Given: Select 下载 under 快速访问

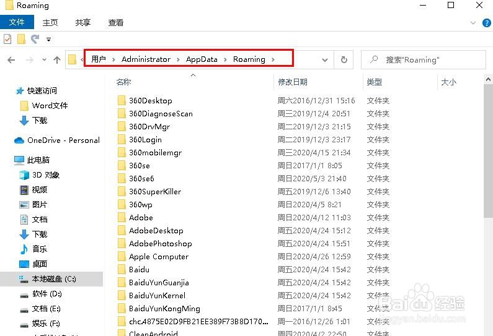Looking at the screenshot, I should (40, 121).
